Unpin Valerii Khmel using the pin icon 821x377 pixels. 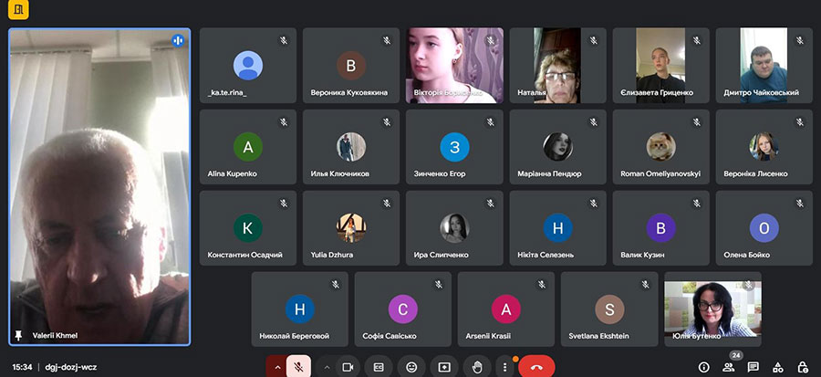point(19,335)
